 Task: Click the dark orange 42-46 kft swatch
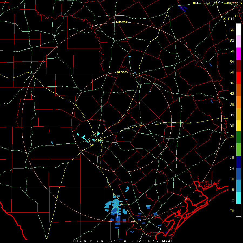pyautogui.click(x=238, y=90)
